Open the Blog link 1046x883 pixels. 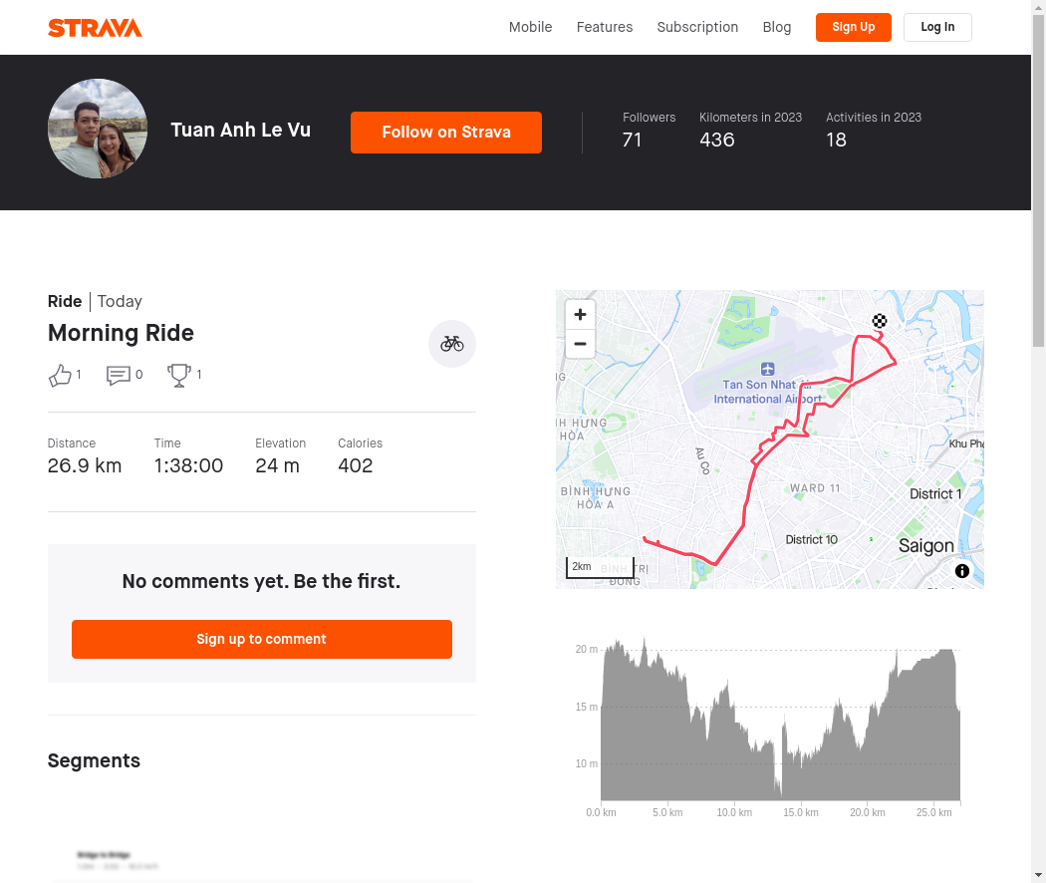(x=776, y=27)
